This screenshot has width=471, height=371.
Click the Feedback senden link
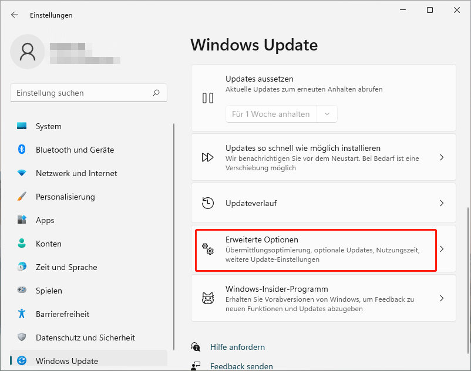click(x=241, y=366)
